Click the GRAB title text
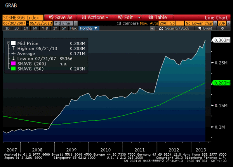The width and height of the screenshot is (233, 167). coord(11,5)
